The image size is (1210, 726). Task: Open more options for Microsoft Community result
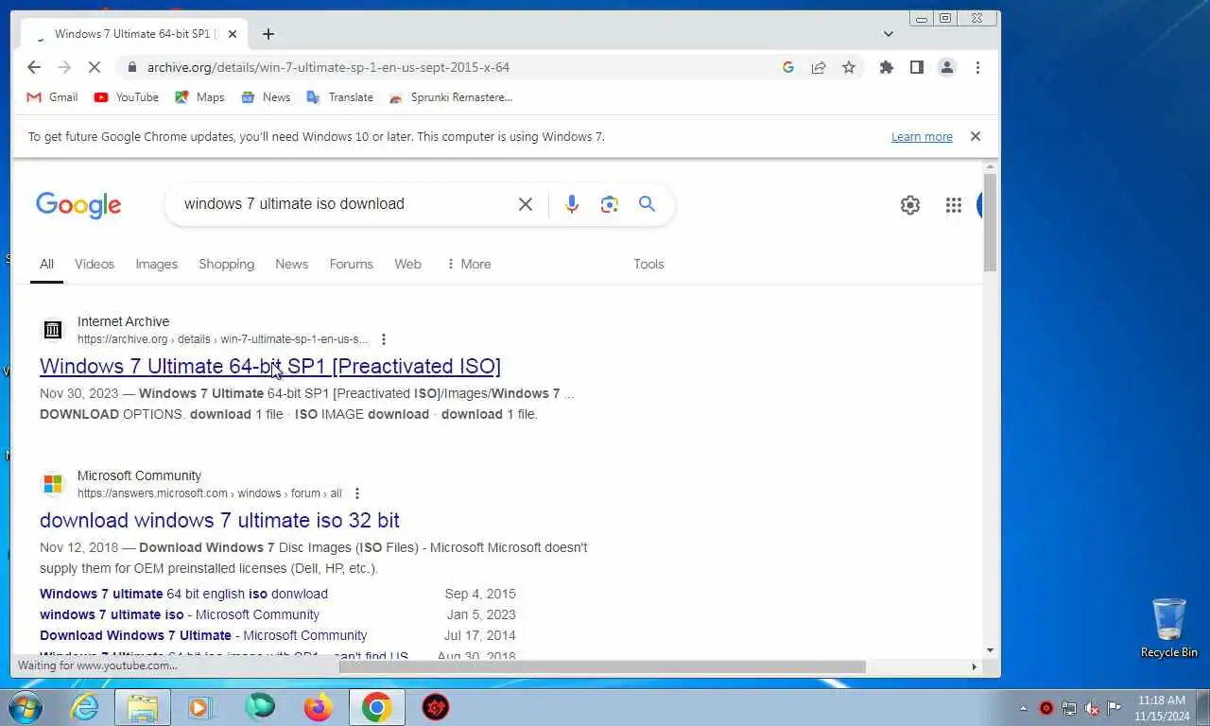tap(357, 493)
